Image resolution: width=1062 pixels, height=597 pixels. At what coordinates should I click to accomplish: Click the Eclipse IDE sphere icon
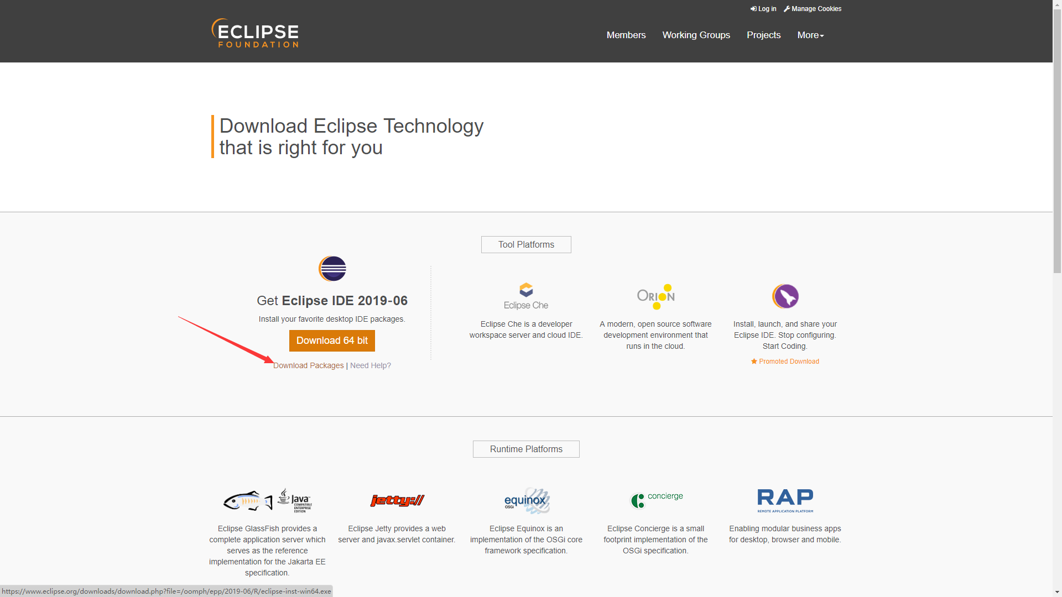[x=332, y=269]
